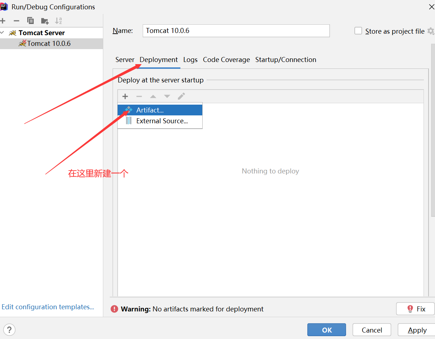Screen dimensions: 435x339
Task: Add deployment item with plus button
Action: click(125, 96)
